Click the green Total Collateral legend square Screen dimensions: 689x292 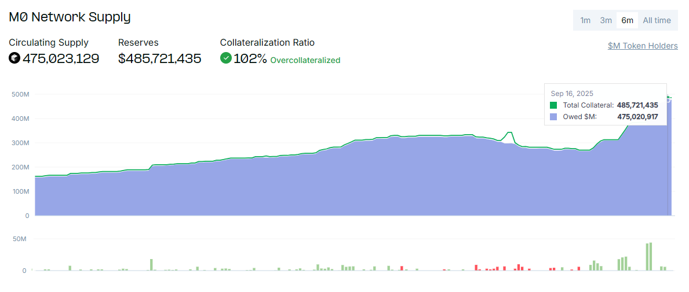click(553, 105)
